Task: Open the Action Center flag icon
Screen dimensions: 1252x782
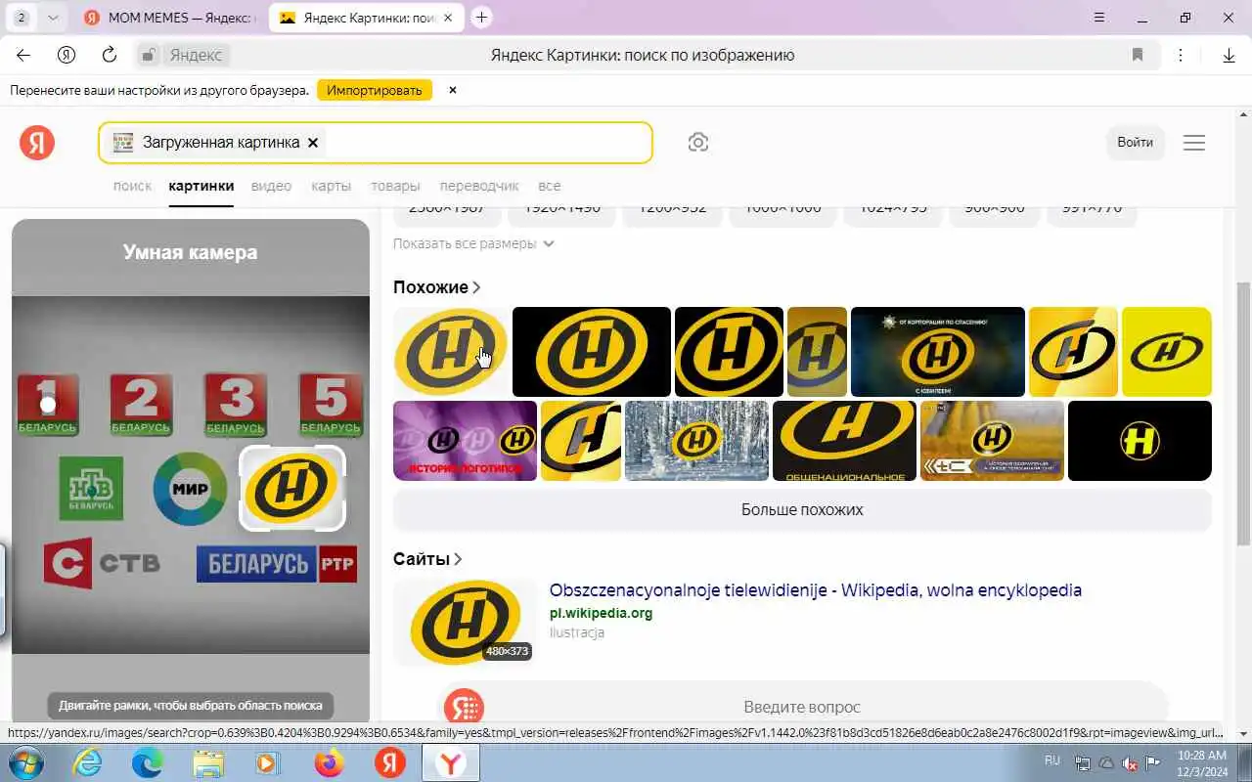Action: point(1154,763)
